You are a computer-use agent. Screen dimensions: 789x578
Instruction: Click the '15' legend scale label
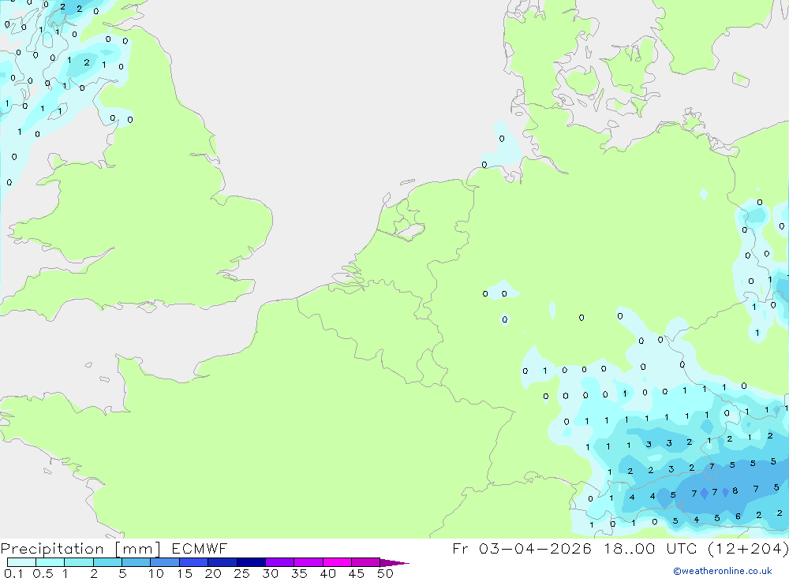click(x=185, y=573)
